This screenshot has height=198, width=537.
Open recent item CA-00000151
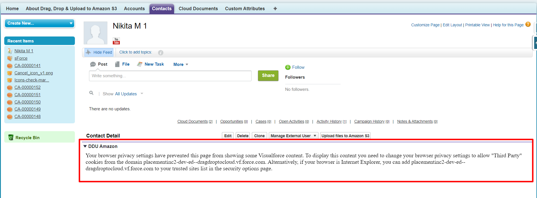(27, 95)
